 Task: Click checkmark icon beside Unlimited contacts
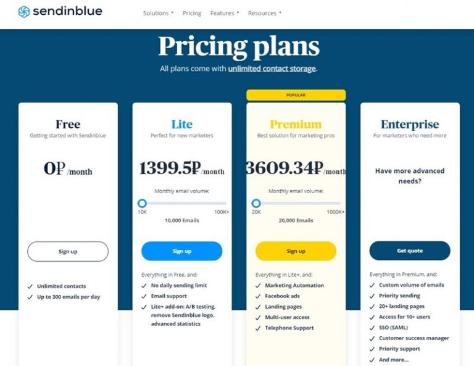30,286
